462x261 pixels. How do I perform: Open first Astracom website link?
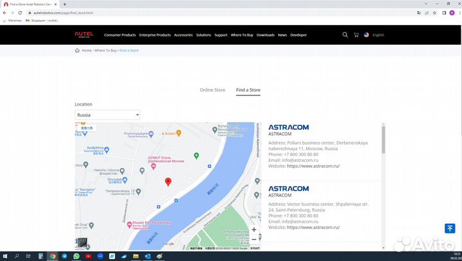coord(313,166)
